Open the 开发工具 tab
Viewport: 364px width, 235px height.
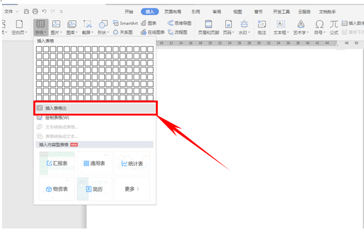[282, 12]
